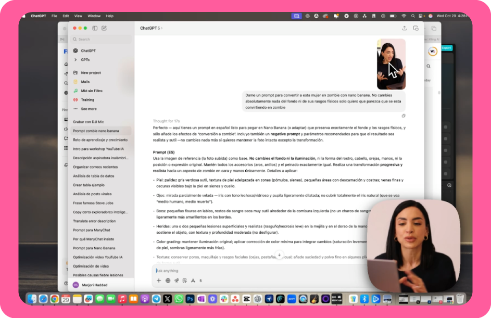Open Slack from the Dock

click(x=224, y=299)
